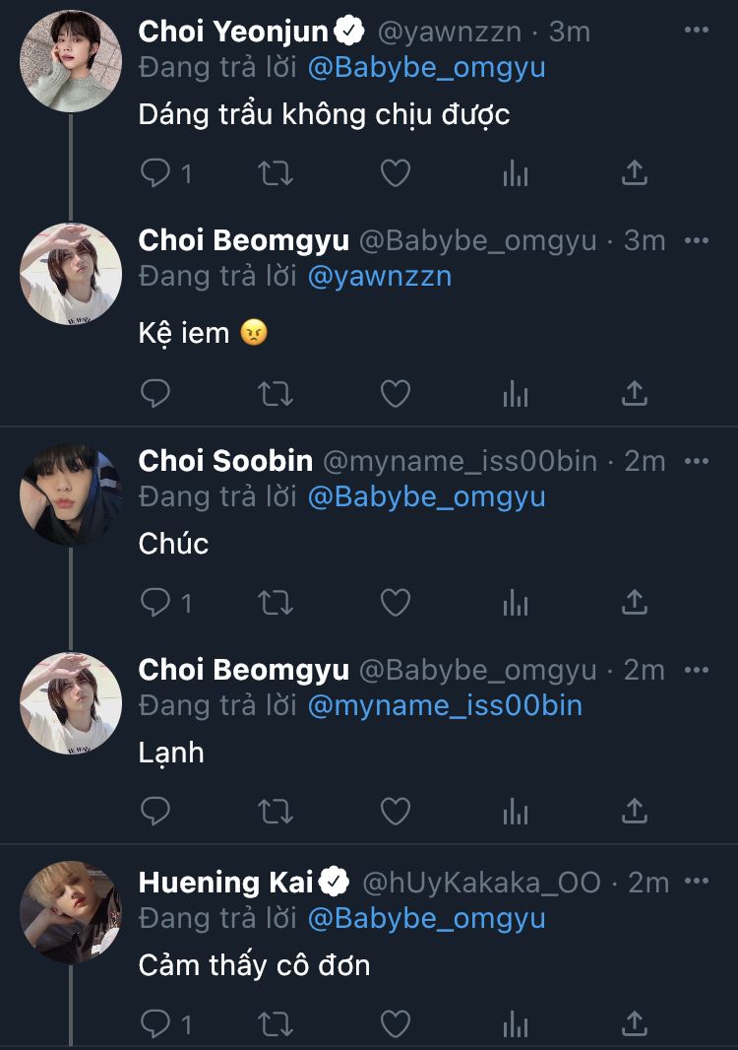The height and width of the screenshot is (1050, 738).
Task: Share Choi Soobin's "Chúc" tweet
Action: pyautogui.click(x=635, y=602)
